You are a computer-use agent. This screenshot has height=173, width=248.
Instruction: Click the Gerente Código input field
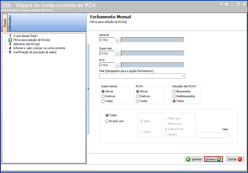pyautogui.click(x=107, y=40)
